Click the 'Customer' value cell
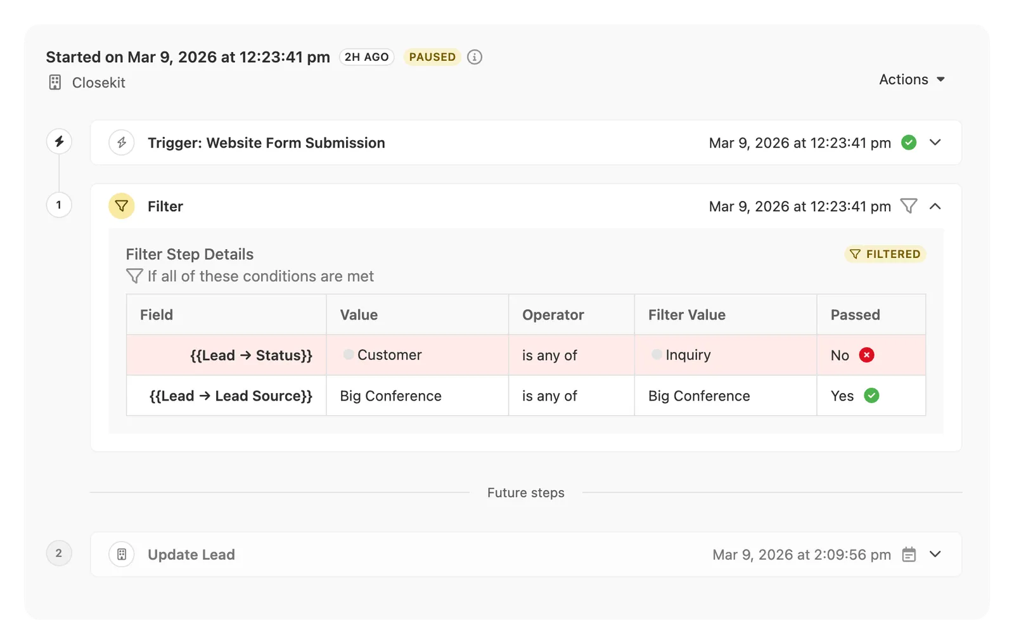1014x644 pixels. click(x=418, y=355)
